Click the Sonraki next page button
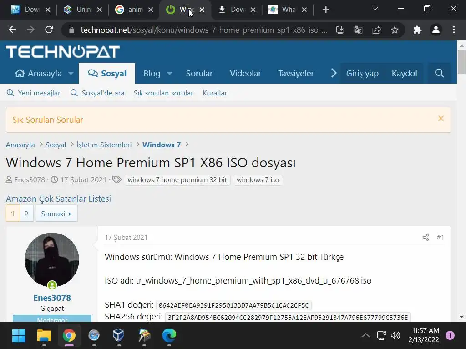This screenshot has height=349, width=466. pos(56,214)
